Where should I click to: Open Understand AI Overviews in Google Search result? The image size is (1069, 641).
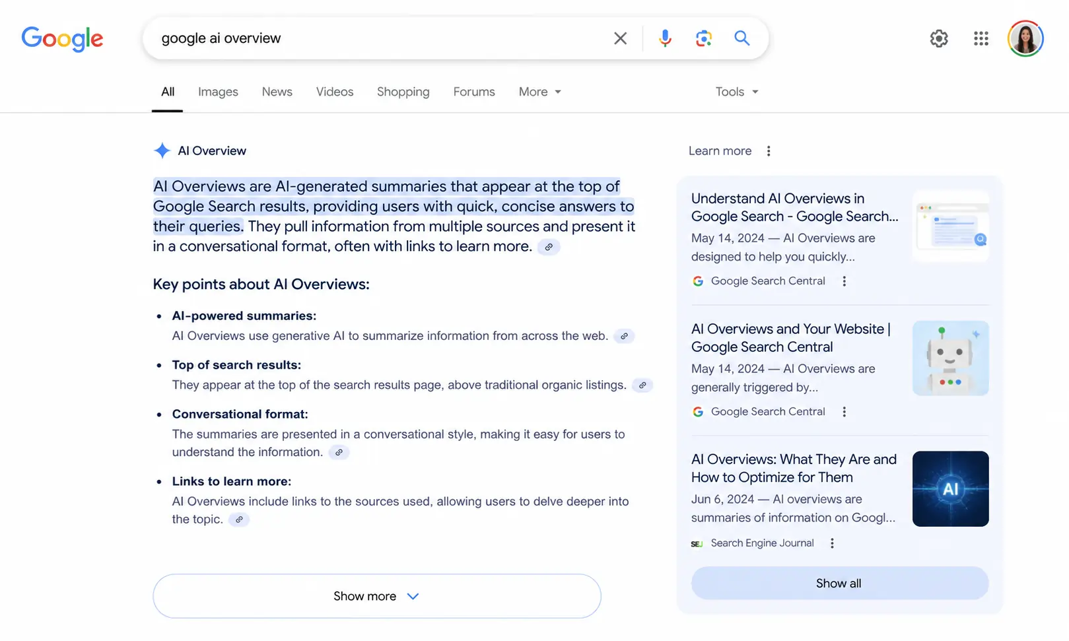794,207
